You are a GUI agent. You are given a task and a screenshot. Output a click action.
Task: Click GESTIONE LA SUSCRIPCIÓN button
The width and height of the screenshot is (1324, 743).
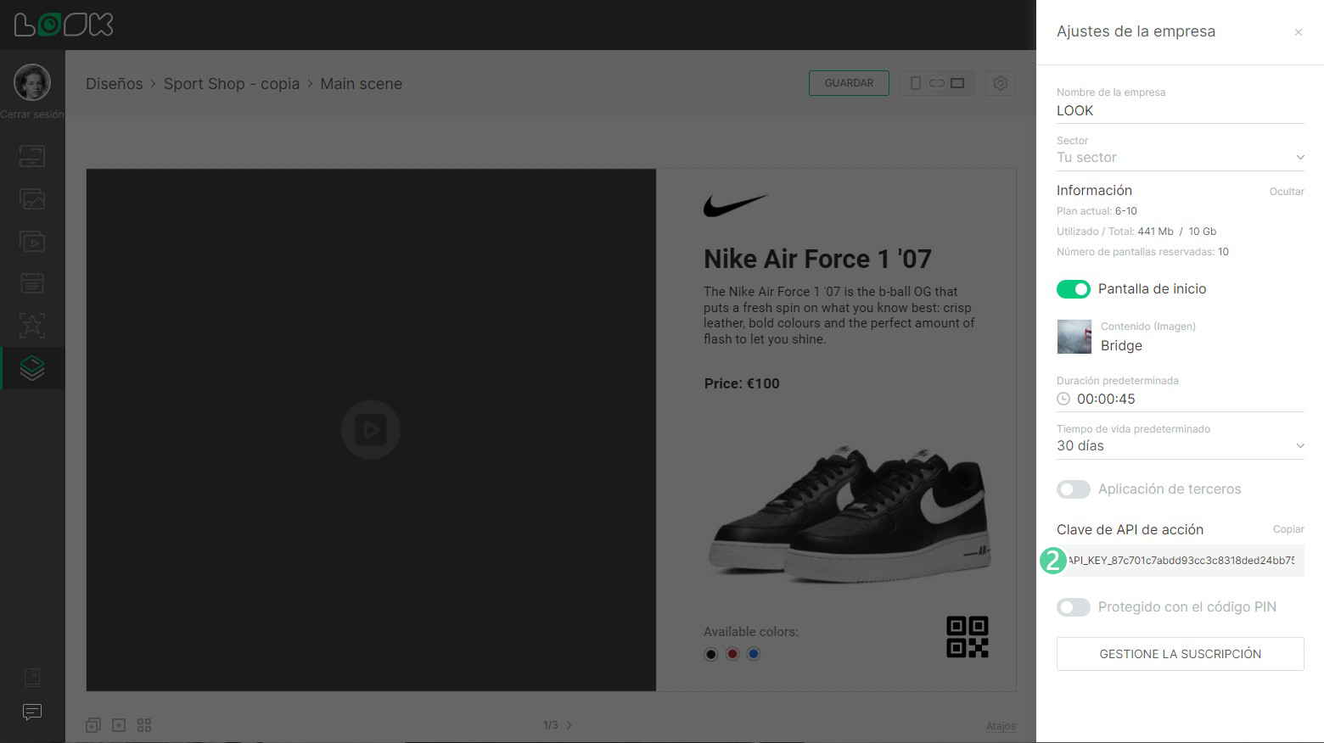(x=1181, y=654)
